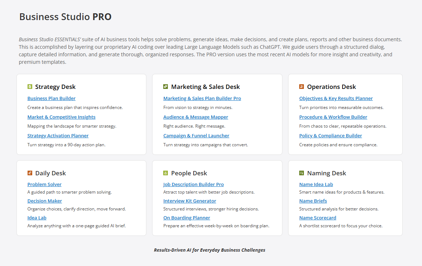Start the Interview Kit Generator
This screenshot has width=422, height=266.
pos(190,201)
